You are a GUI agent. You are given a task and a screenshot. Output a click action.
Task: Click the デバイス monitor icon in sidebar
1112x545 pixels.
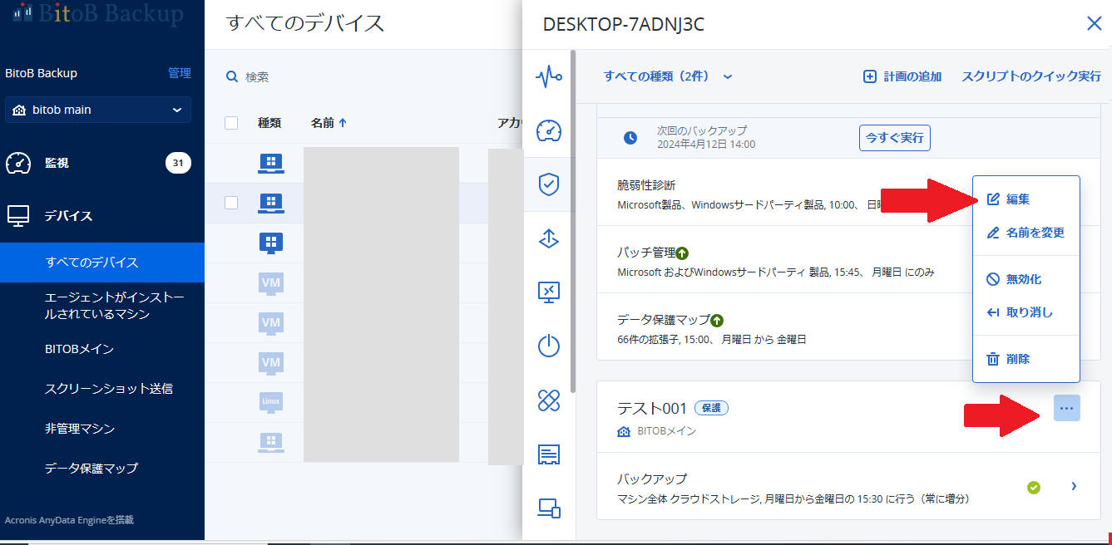18,216
